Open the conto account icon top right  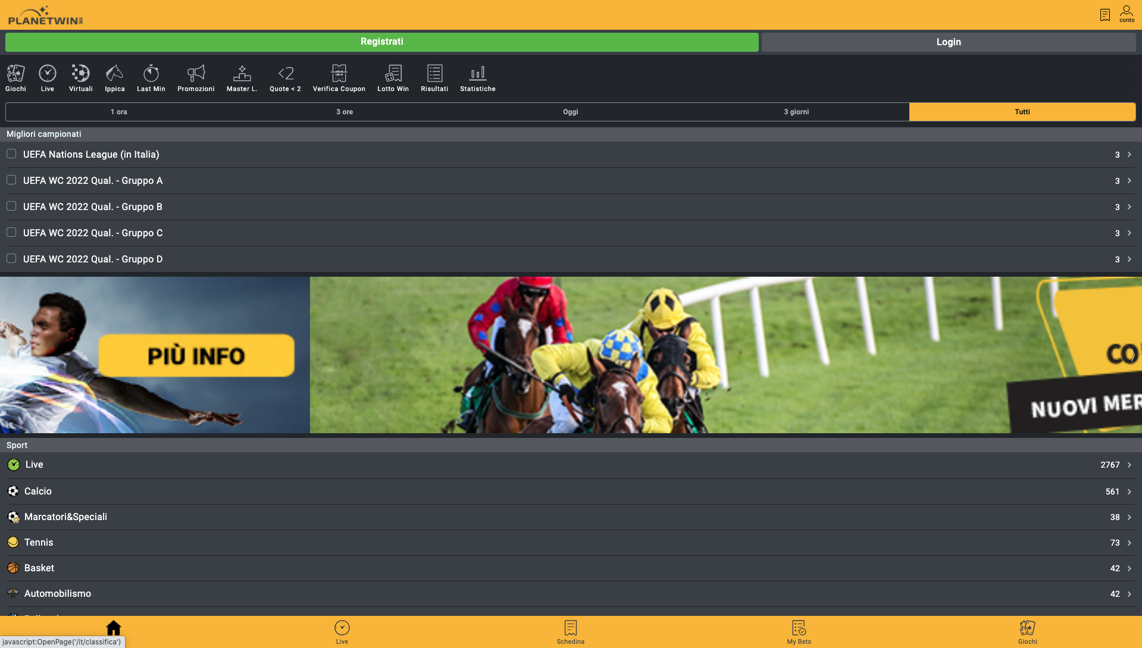click(x=1126, y=13)
